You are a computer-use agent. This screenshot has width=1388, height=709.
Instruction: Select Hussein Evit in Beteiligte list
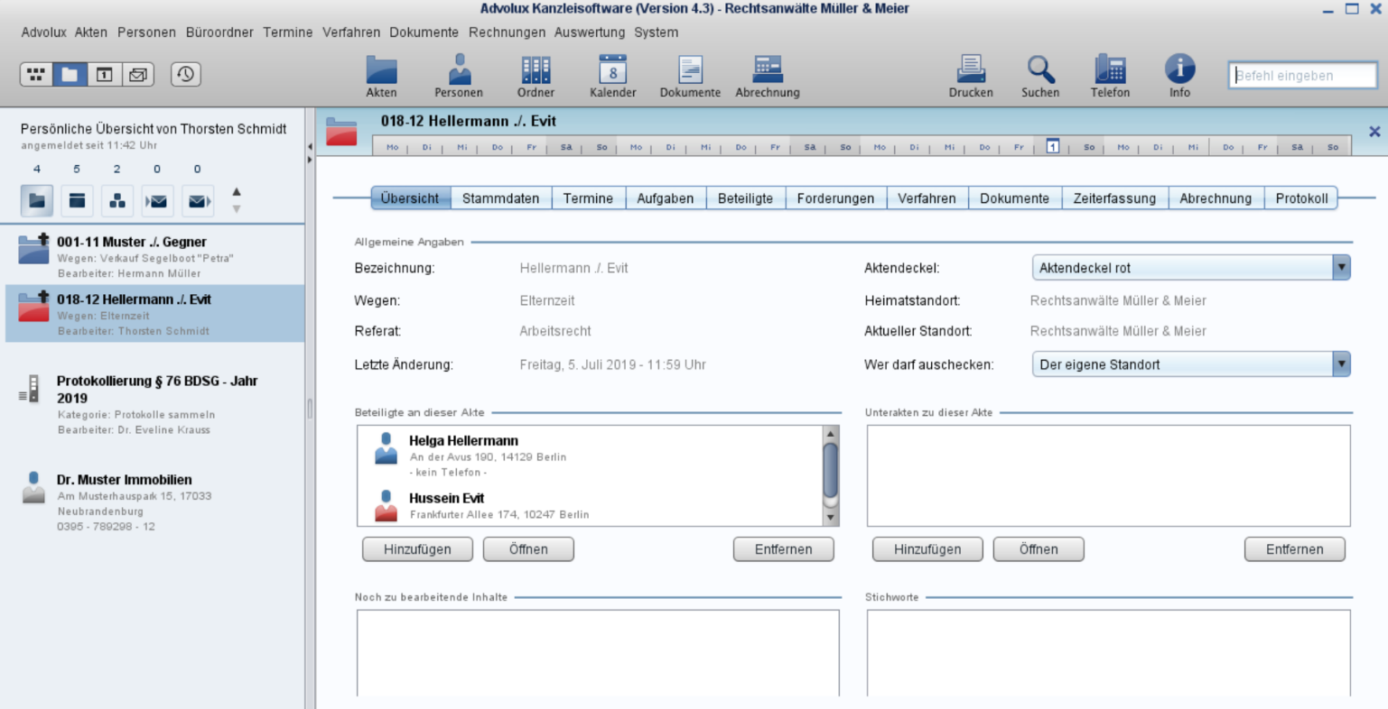tap(591, 506)
